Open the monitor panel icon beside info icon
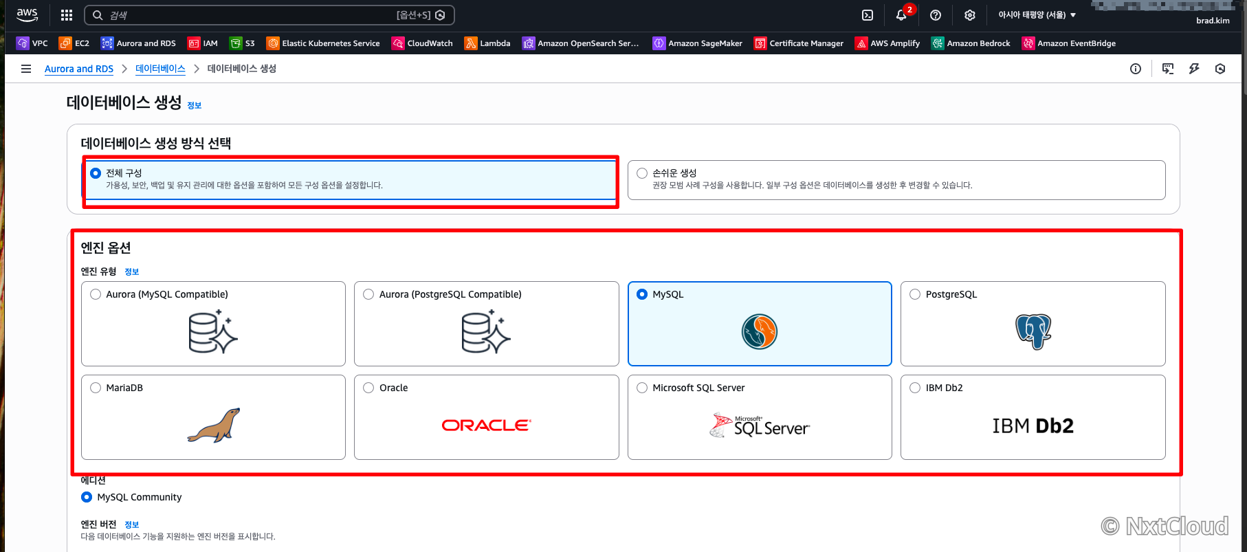This screenshot has width=1247, height=552. (1168, 69)
